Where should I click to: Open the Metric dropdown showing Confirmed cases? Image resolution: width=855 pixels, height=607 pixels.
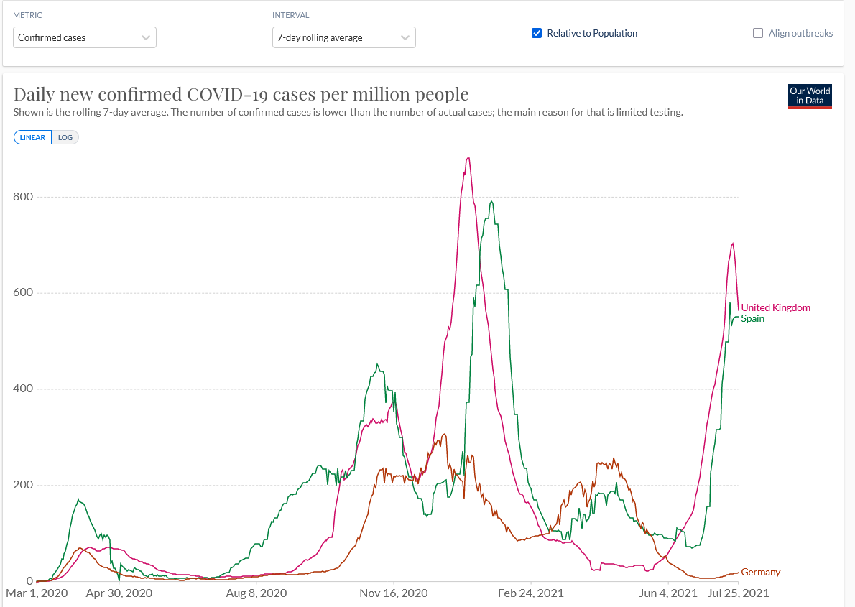click(x=84, y=37)
